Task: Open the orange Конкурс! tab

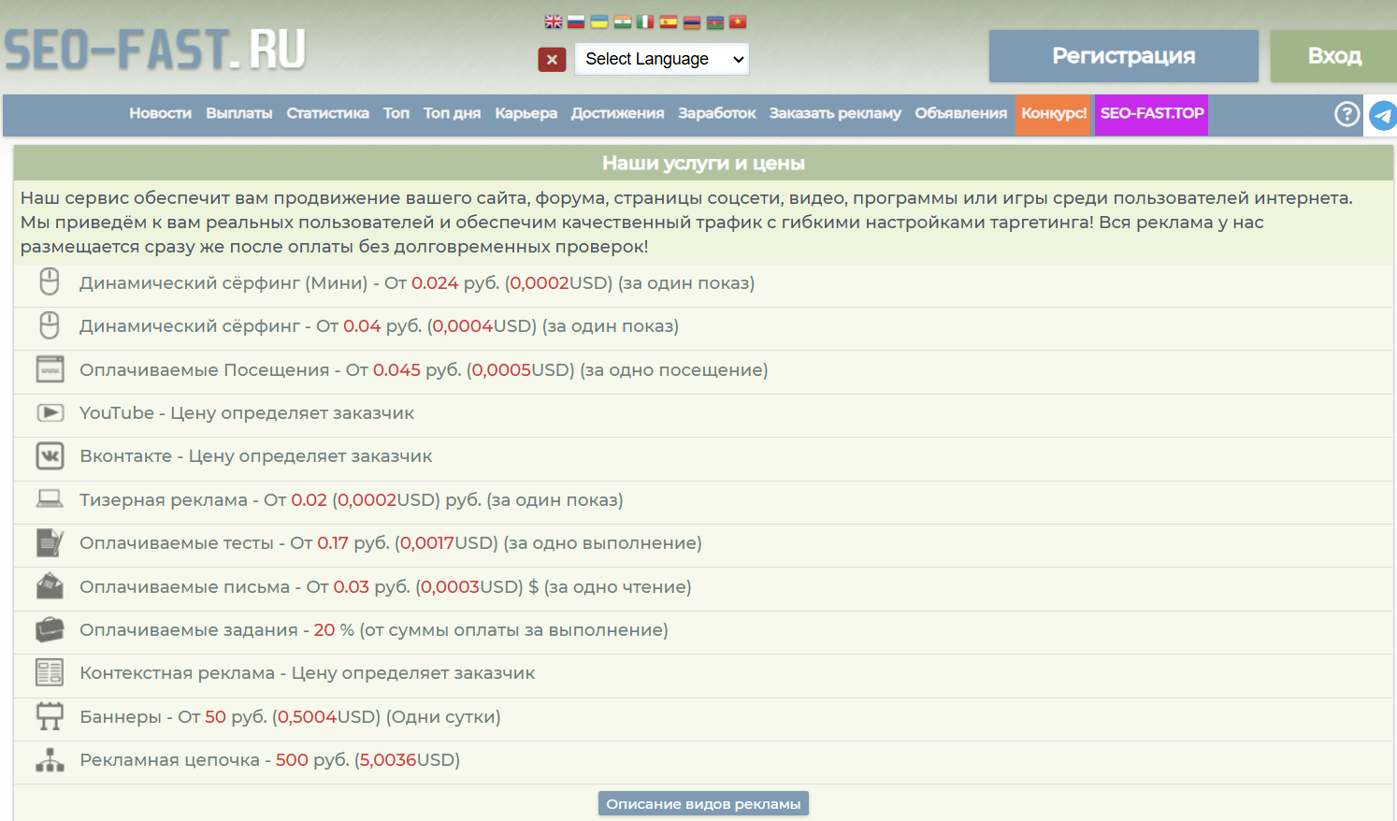Action: click(1054, 114)
